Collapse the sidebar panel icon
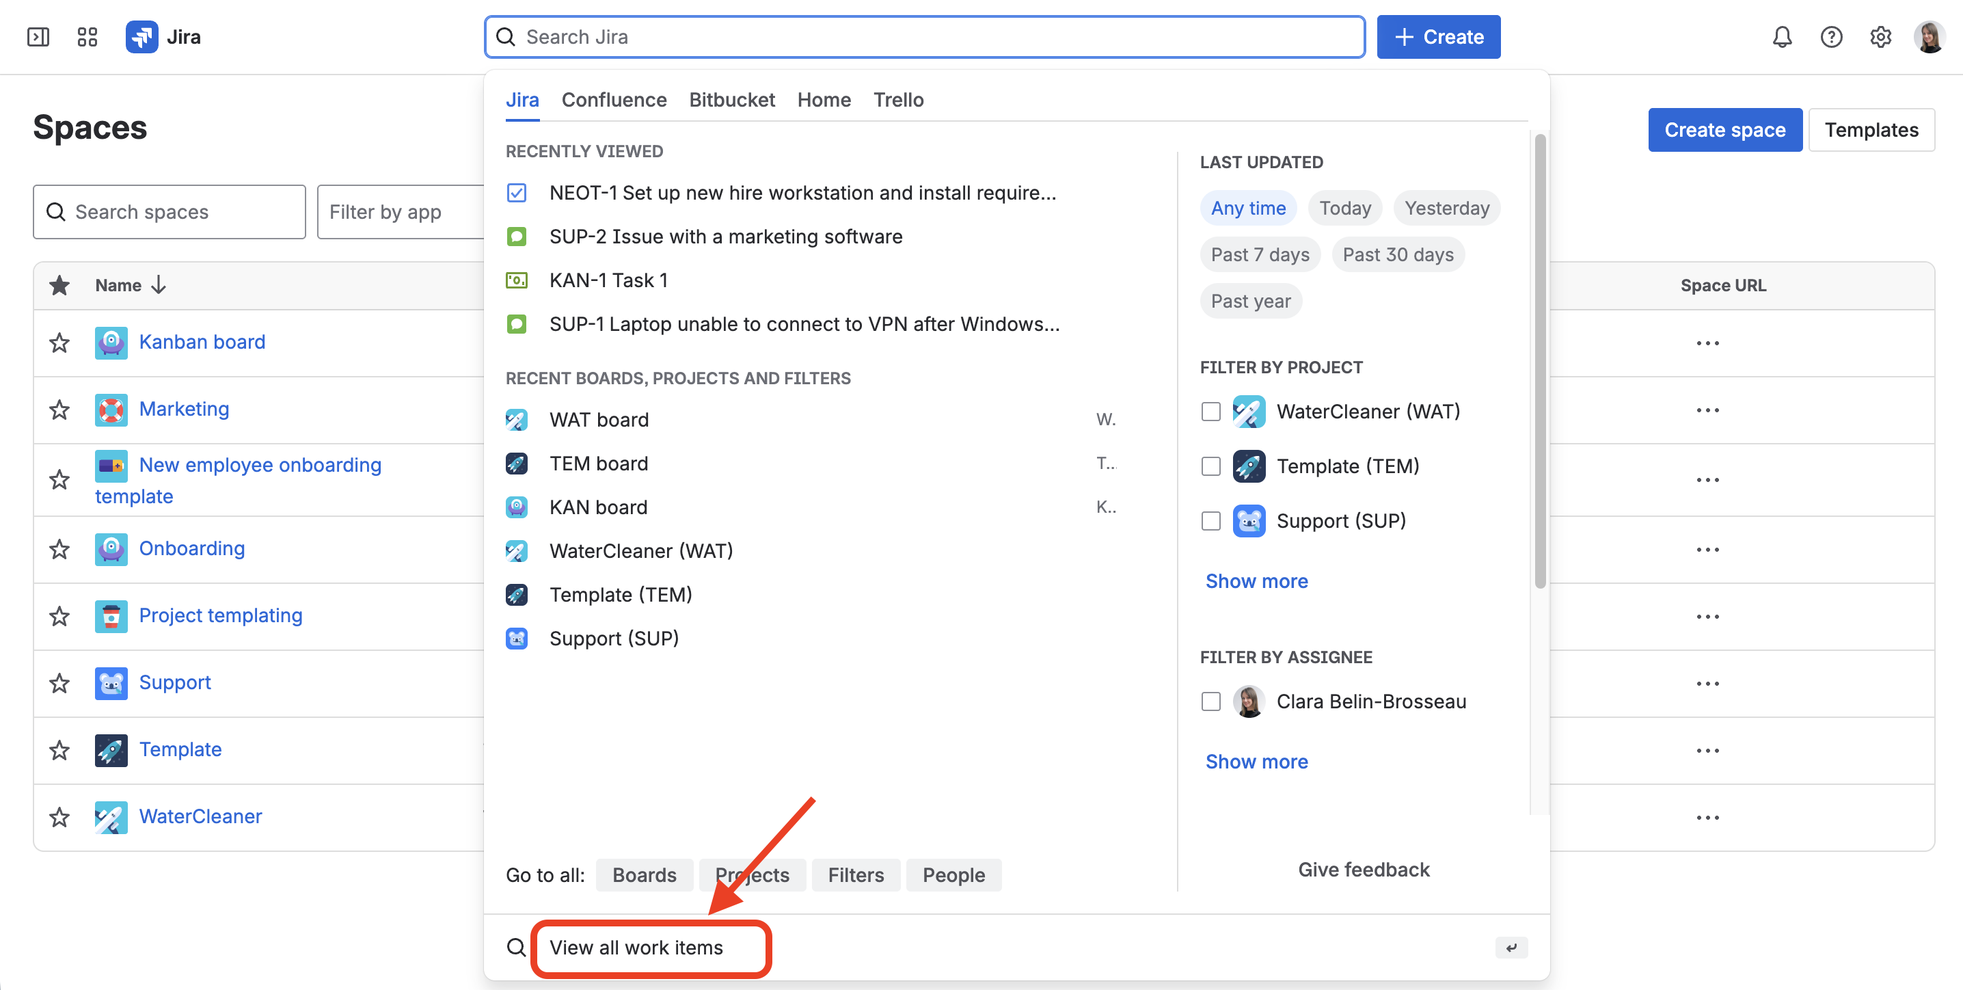Viewport: 1963px width, 990px height. tap(38, 37)
